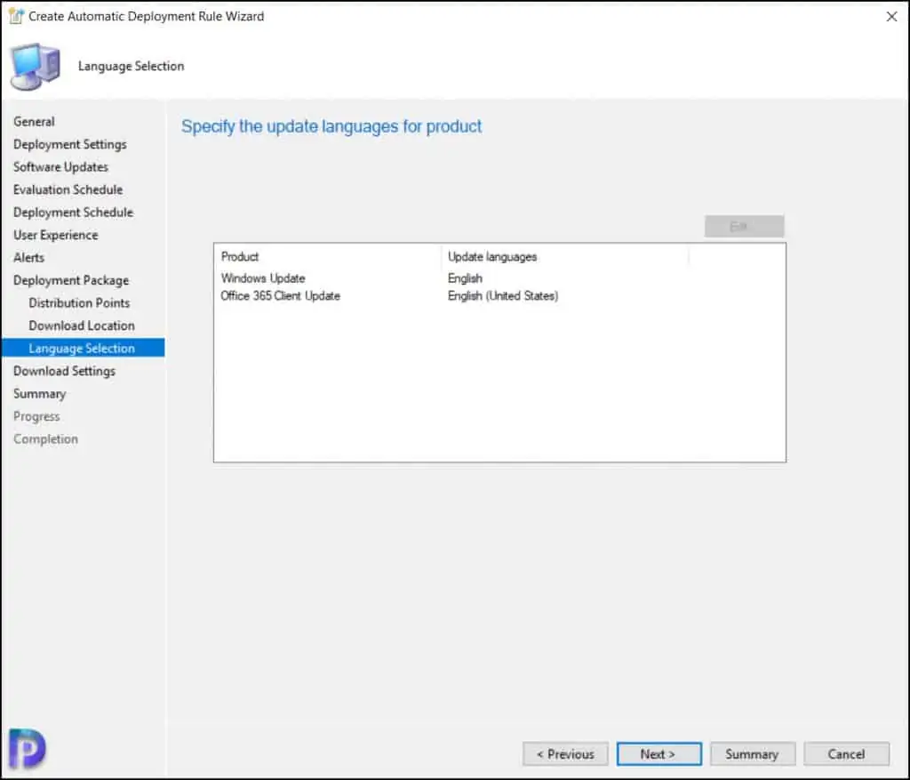Image resolution: width=910 pixels, height=780 pixels.
Task: Select Alerts in the navigation list
Action: (28, 258)
